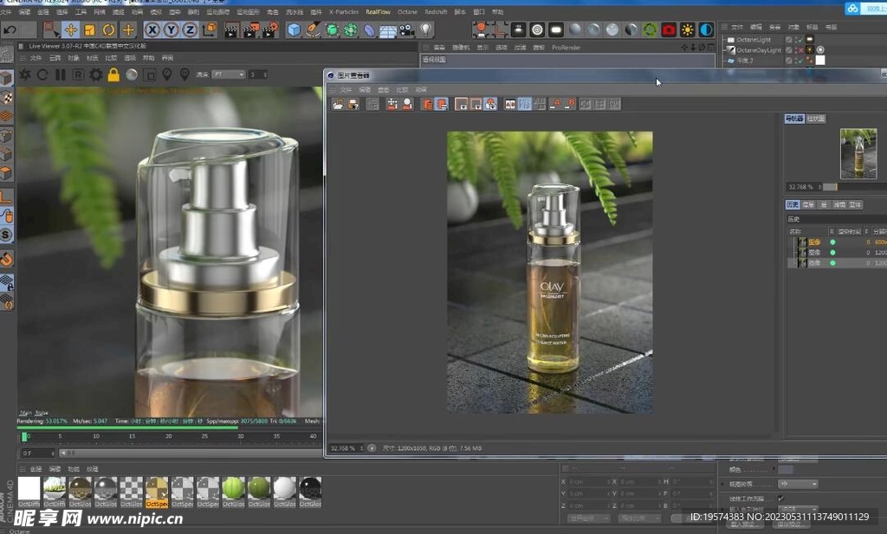Pause the Live Viewer render
Viewport: 887px width, 534px height.
[61, 74]
